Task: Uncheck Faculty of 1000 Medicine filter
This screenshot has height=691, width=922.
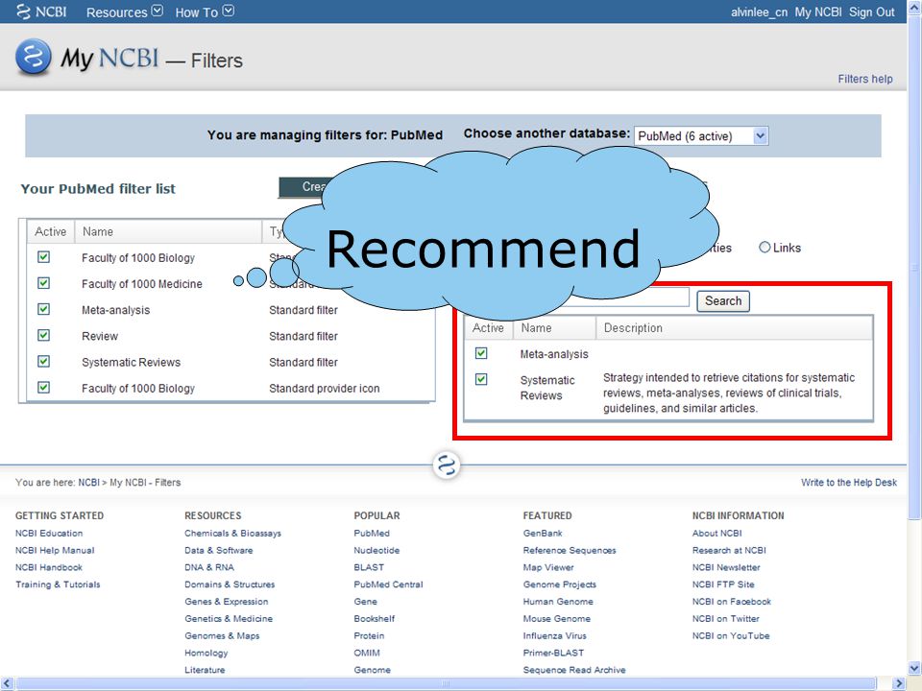Action: [43, 283]
